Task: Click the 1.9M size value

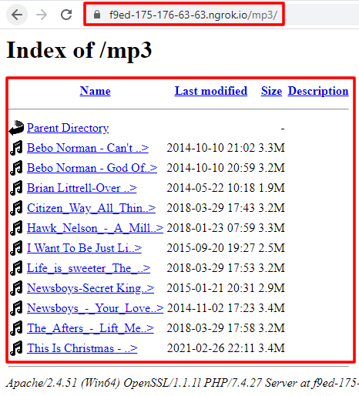Action: pos(271,188)
